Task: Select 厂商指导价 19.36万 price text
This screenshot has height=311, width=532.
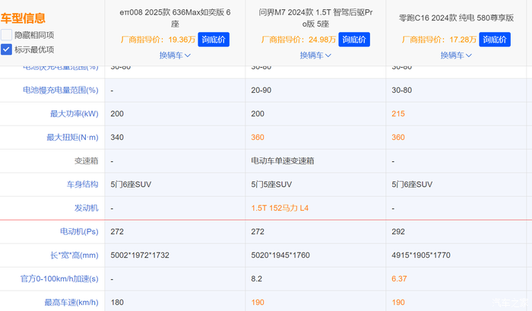Action: tap(158, 40)
